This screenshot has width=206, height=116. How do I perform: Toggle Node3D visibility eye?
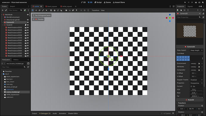point(28,25)
